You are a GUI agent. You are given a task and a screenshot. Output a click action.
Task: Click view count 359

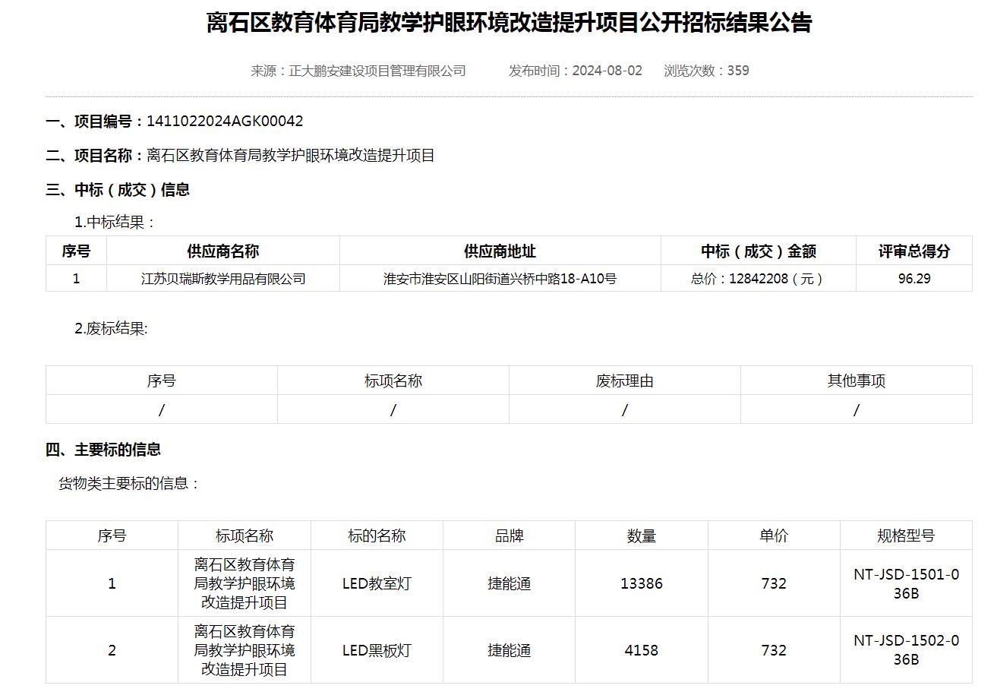pyautogui.click(x=738, y=71)
